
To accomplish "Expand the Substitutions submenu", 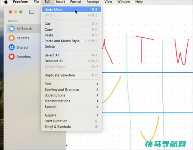I will pos(72,95).
